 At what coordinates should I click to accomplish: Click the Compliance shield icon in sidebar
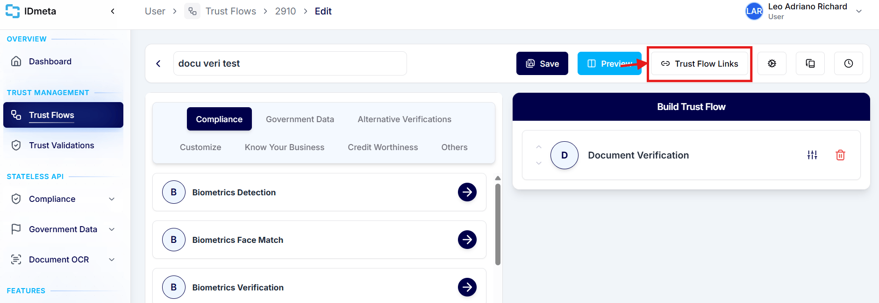pos(16,199)
